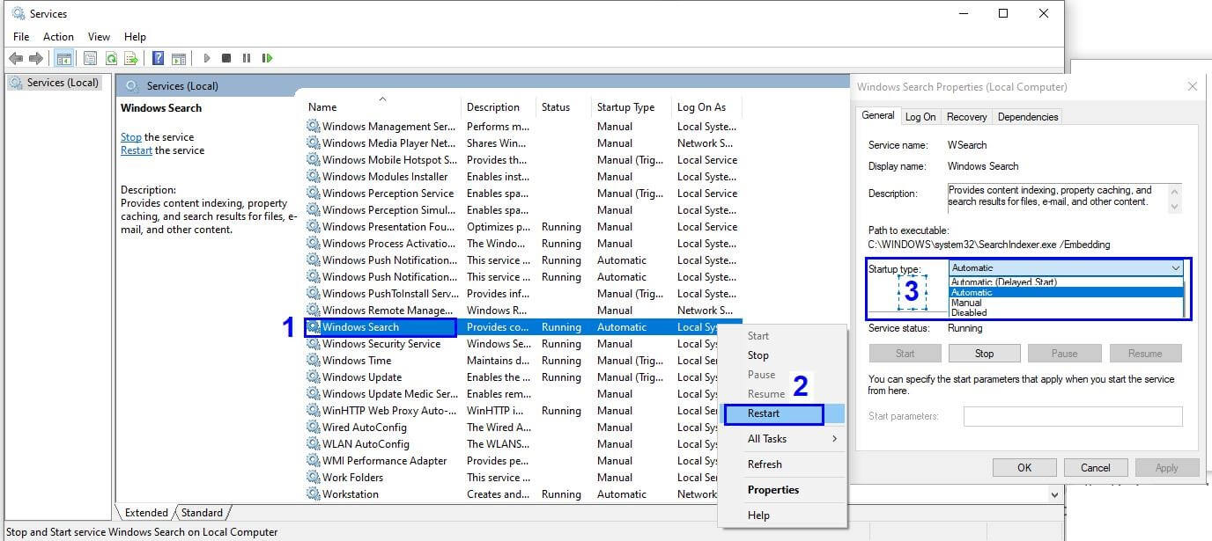Switch to the Log On tab
The image size is (1212, 541).
coord(920,116)
